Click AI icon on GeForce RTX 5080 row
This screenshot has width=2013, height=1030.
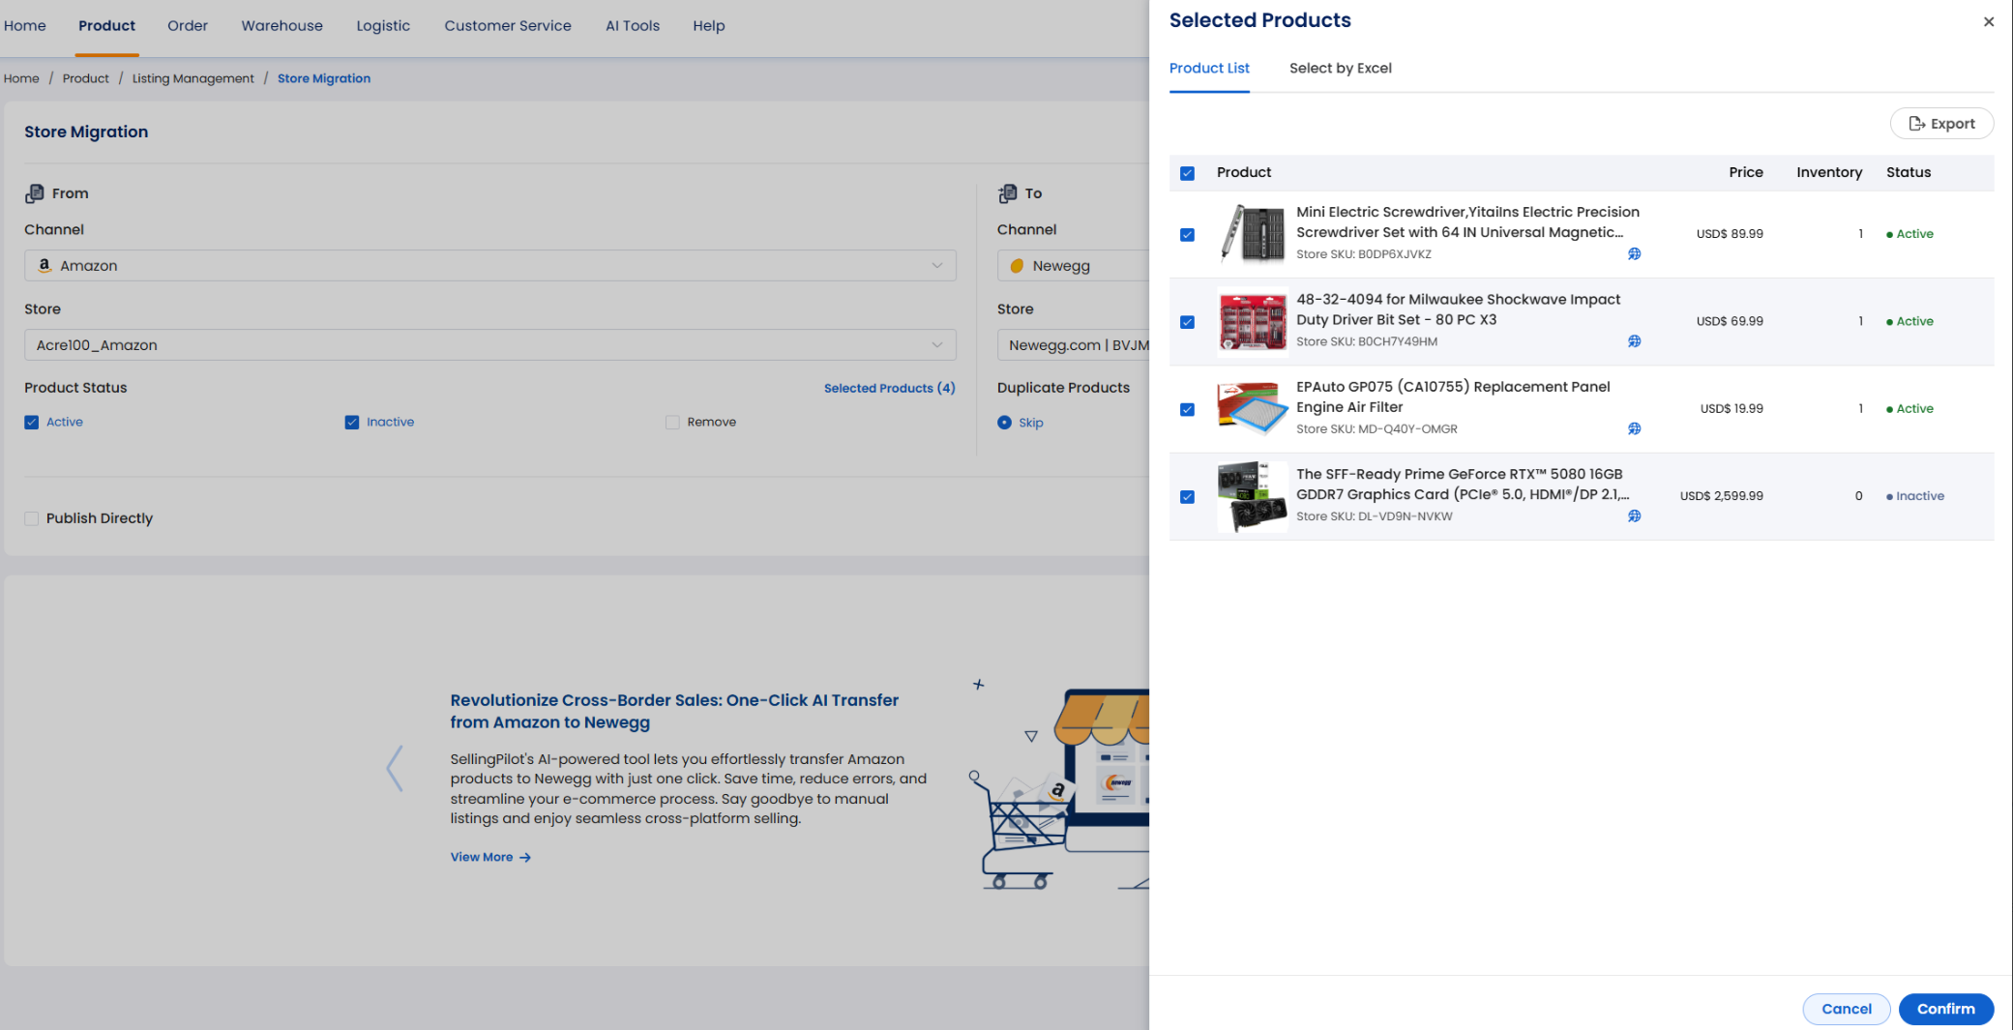click(1634, 516)
